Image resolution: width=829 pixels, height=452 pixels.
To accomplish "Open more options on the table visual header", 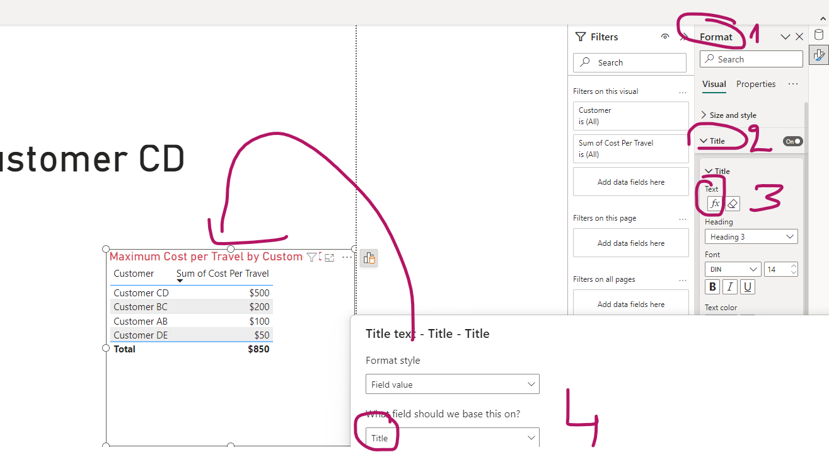I will (x=347, y=257).
